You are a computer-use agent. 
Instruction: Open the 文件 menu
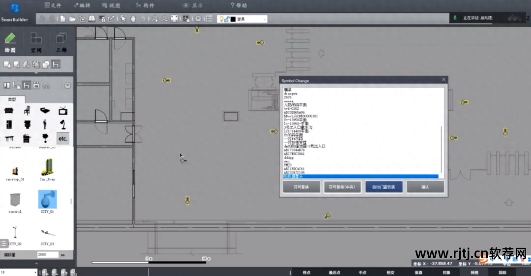pos(53,5)
